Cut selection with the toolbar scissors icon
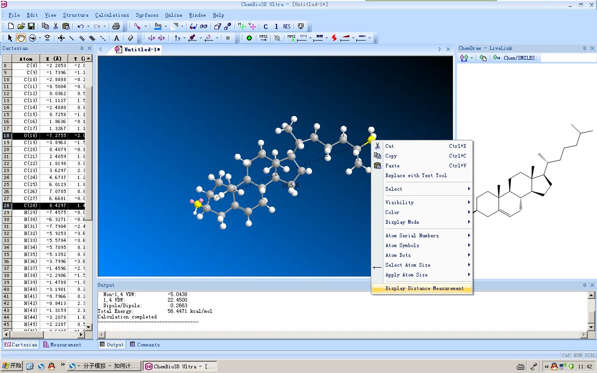597x373 pixels. coord(56,27)
